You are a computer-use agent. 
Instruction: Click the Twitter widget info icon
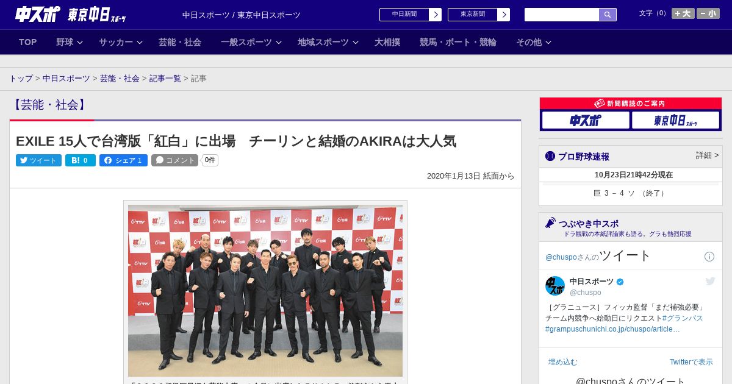click(709, 257)
